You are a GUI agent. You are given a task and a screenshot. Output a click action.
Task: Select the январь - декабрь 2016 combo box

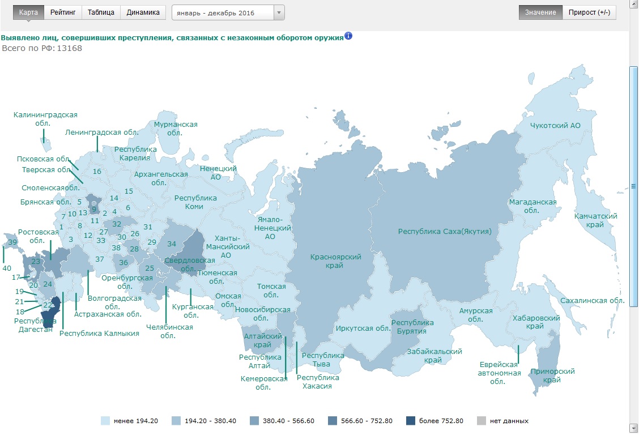pos(228,12)
